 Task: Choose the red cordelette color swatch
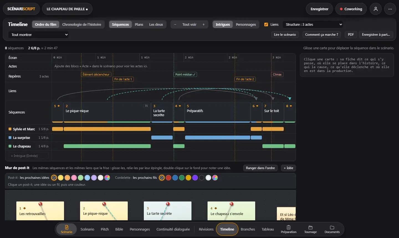(168, 178)
